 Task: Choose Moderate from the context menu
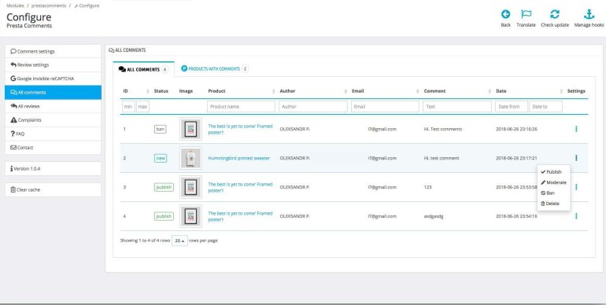click(553, 182)
